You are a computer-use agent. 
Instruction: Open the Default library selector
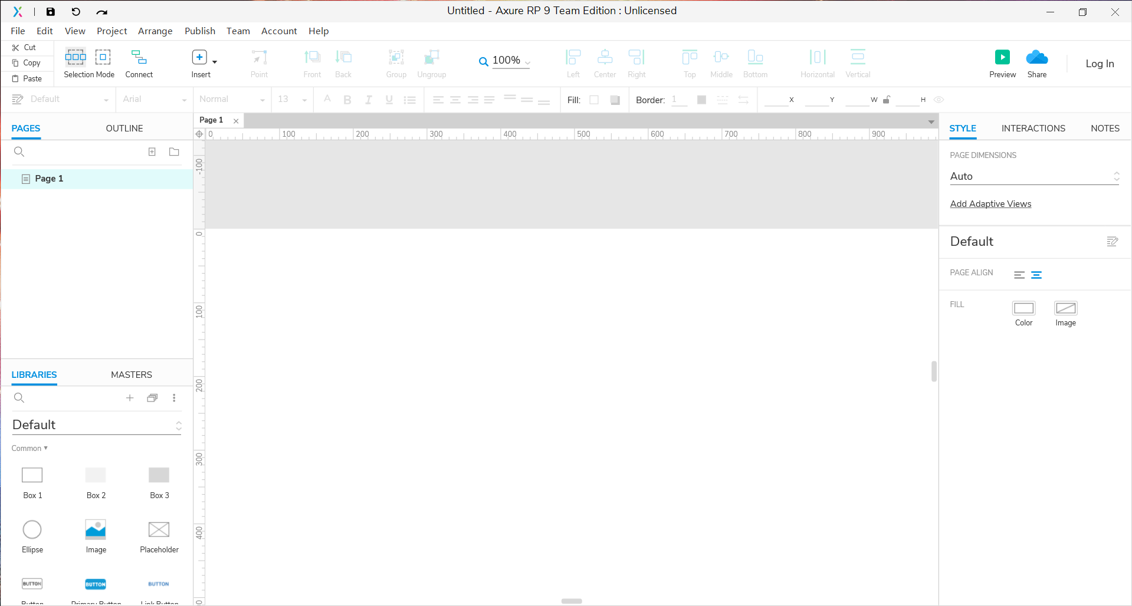coord(97,424)
